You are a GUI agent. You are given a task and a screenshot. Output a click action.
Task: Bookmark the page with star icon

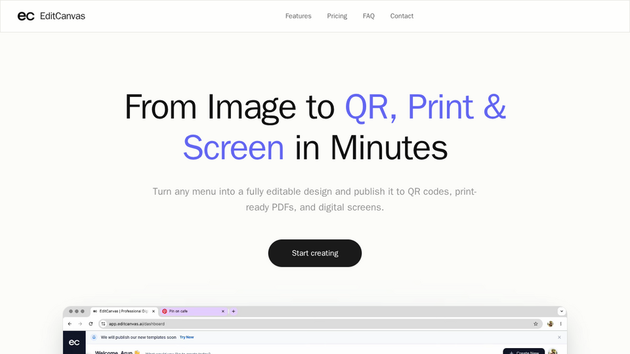pos(535,324)
